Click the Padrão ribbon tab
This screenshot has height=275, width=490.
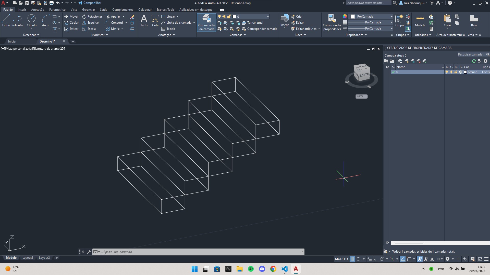[x=8, y=9]
